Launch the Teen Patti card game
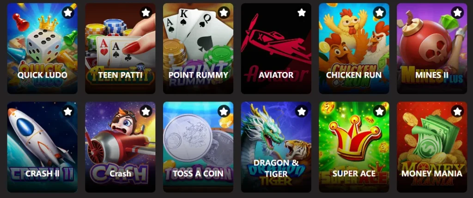The width and height of the screenshot is (473, 198). 120,48
